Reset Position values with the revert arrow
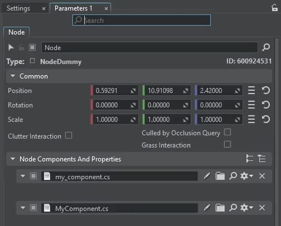This screenshot has width=281, height=226. click(x=266, y=91)
